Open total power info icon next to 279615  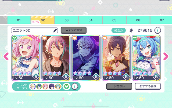158,30
